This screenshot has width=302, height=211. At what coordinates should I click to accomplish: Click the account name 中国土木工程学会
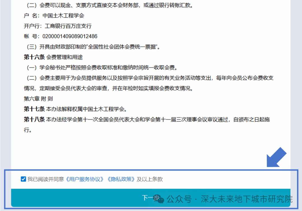click(x=63, y=16)
